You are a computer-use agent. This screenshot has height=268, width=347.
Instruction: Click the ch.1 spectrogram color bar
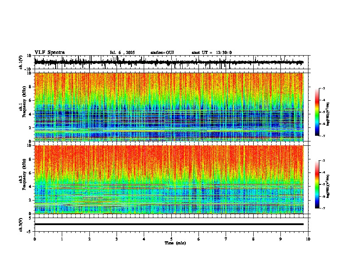pos(317,112)
